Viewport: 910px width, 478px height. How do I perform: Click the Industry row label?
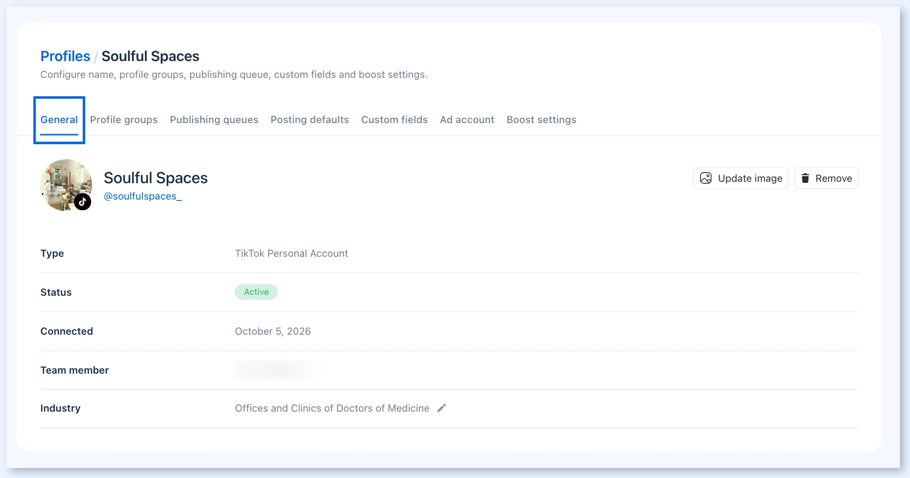tap(61, 408)
